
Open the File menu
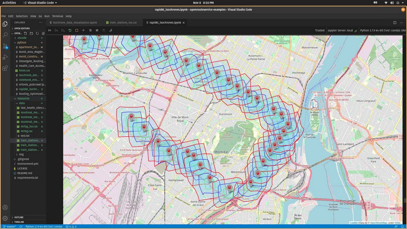coord(3,16)
